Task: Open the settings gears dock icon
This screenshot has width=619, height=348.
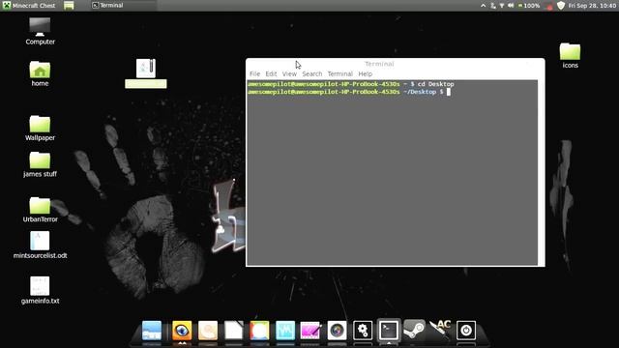Action: pyautogui.click(x=363, y=331)
